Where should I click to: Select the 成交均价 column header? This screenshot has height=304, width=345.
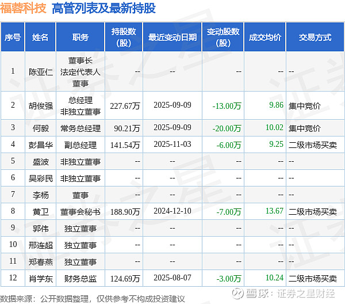pyautogui.click(x=265, y=37)
